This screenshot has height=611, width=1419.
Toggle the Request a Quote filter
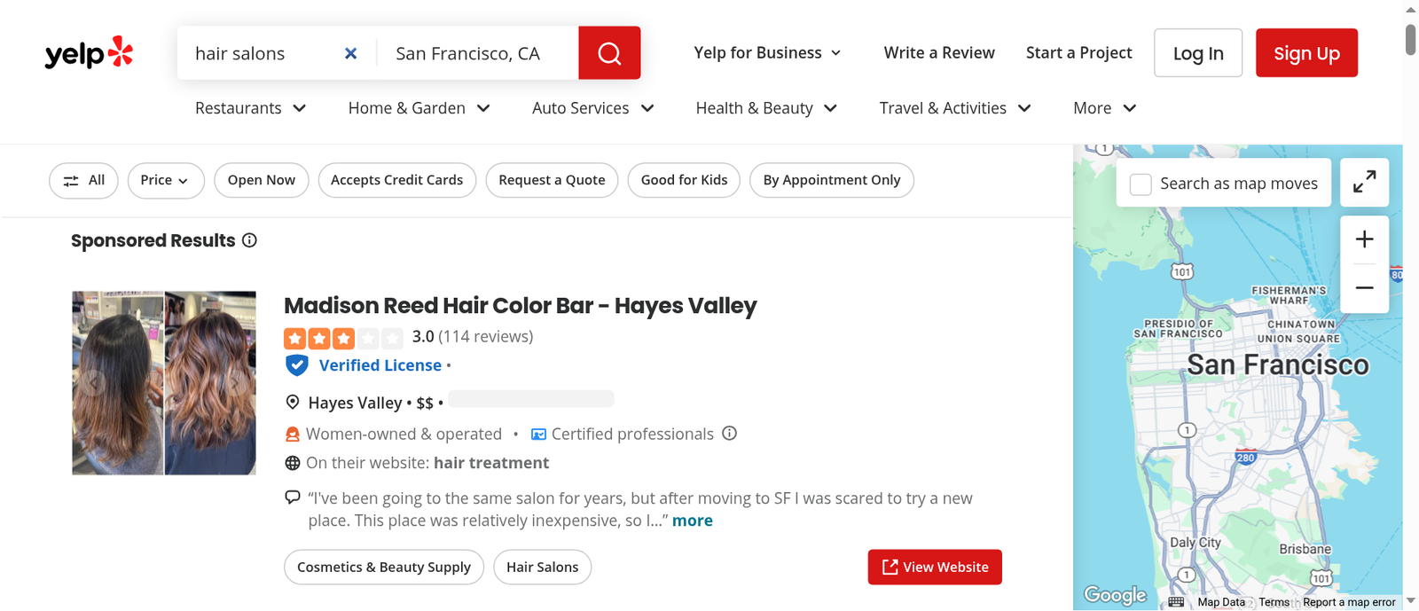coord(552,180)
